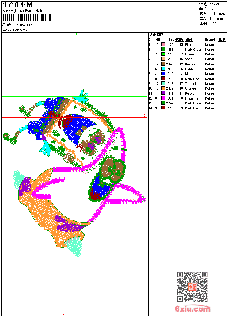Click the Blue color swatch in row 7
Screen dimensions: 228x316
[163, 73]
